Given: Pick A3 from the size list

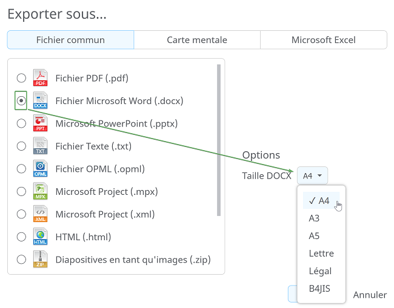Looking at the screenshot, I should (x=314, y=218).
